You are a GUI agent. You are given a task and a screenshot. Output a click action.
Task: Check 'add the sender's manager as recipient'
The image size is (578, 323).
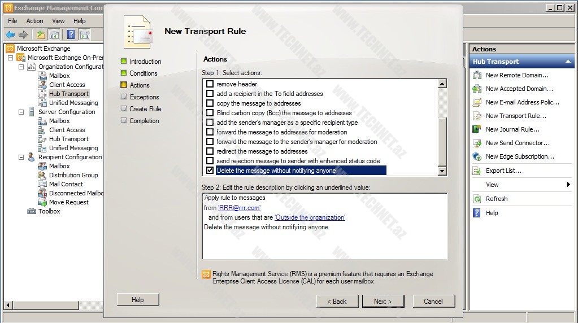(x=210, y=123)
